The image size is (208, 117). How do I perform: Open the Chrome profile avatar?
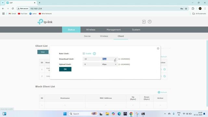tap(200, 8)
